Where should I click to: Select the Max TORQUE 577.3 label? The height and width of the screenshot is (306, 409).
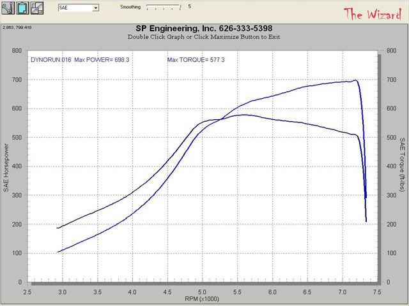[x=196, y=59]
